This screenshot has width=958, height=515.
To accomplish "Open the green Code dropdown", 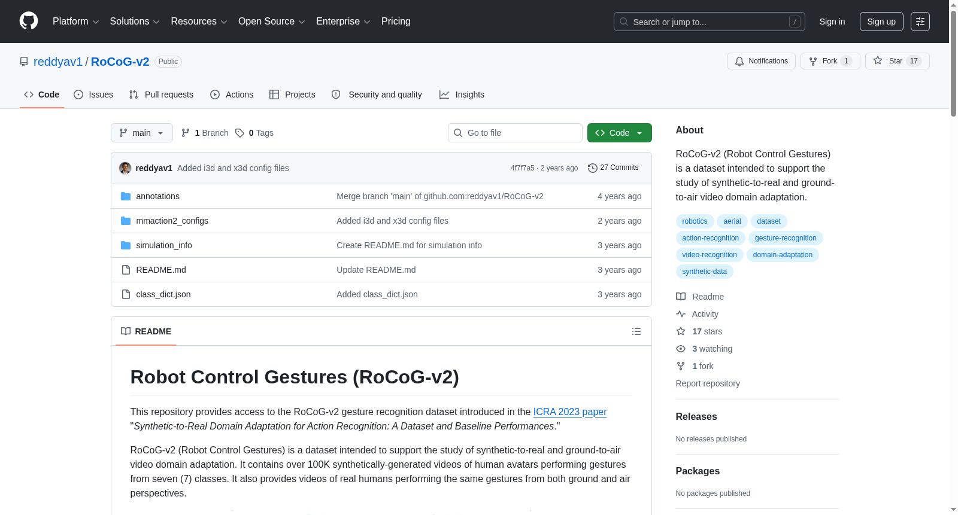I will 620,133.
